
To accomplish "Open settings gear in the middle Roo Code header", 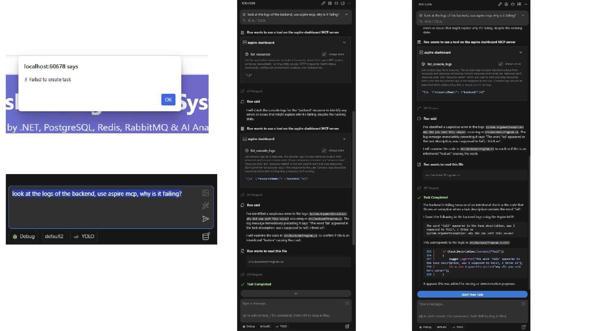I will (x=330, y=3).
